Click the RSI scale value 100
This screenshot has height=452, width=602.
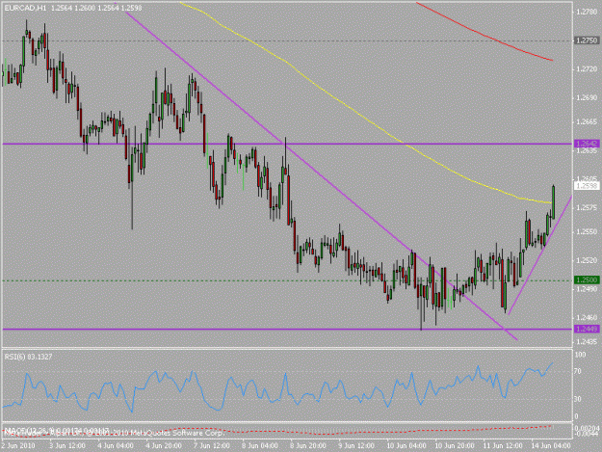[581, 355]
